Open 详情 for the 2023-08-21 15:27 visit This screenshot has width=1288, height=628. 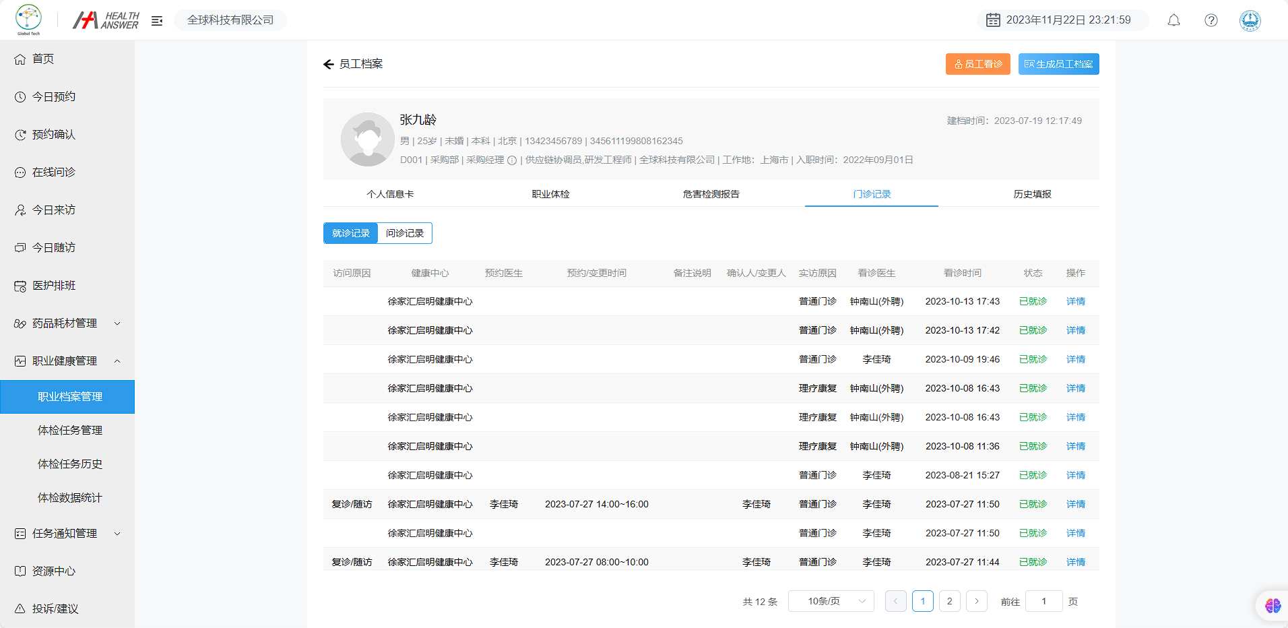point(1075,475)
